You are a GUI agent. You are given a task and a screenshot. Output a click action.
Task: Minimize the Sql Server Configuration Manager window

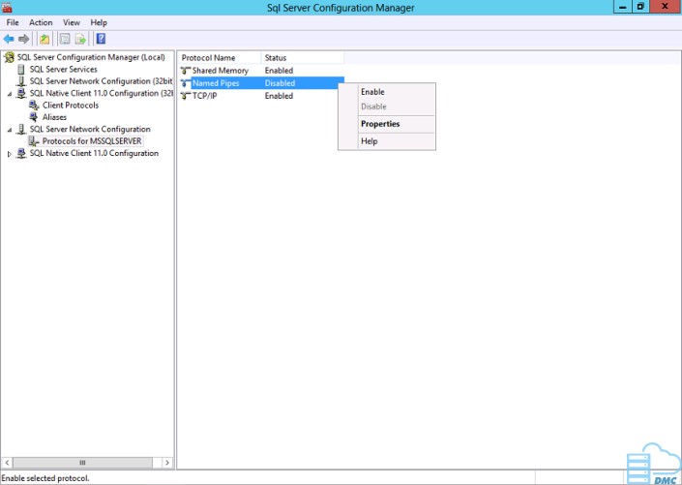tap(623, 7)
